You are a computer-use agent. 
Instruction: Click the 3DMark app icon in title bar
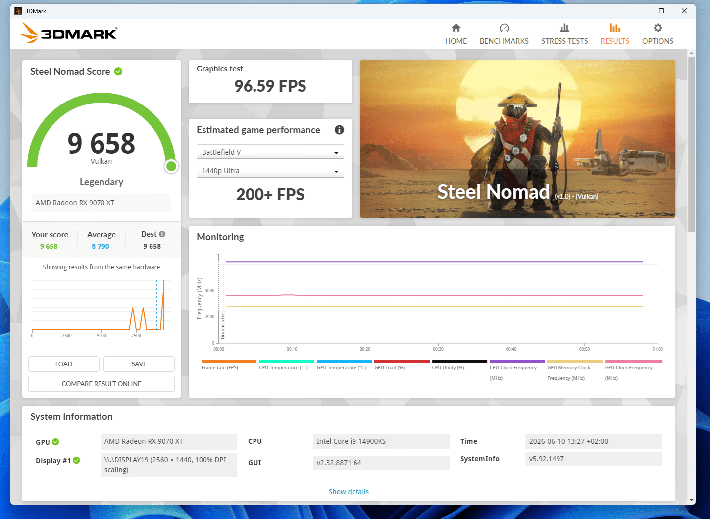point(18,11)
